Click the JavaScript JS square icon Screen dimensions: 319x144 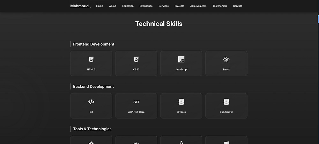pos(181,60)
